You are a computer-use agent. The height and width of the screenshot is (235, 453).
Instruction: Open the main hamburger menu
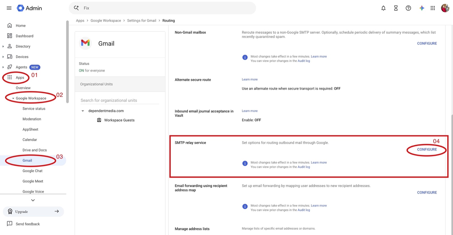(9, 8)
